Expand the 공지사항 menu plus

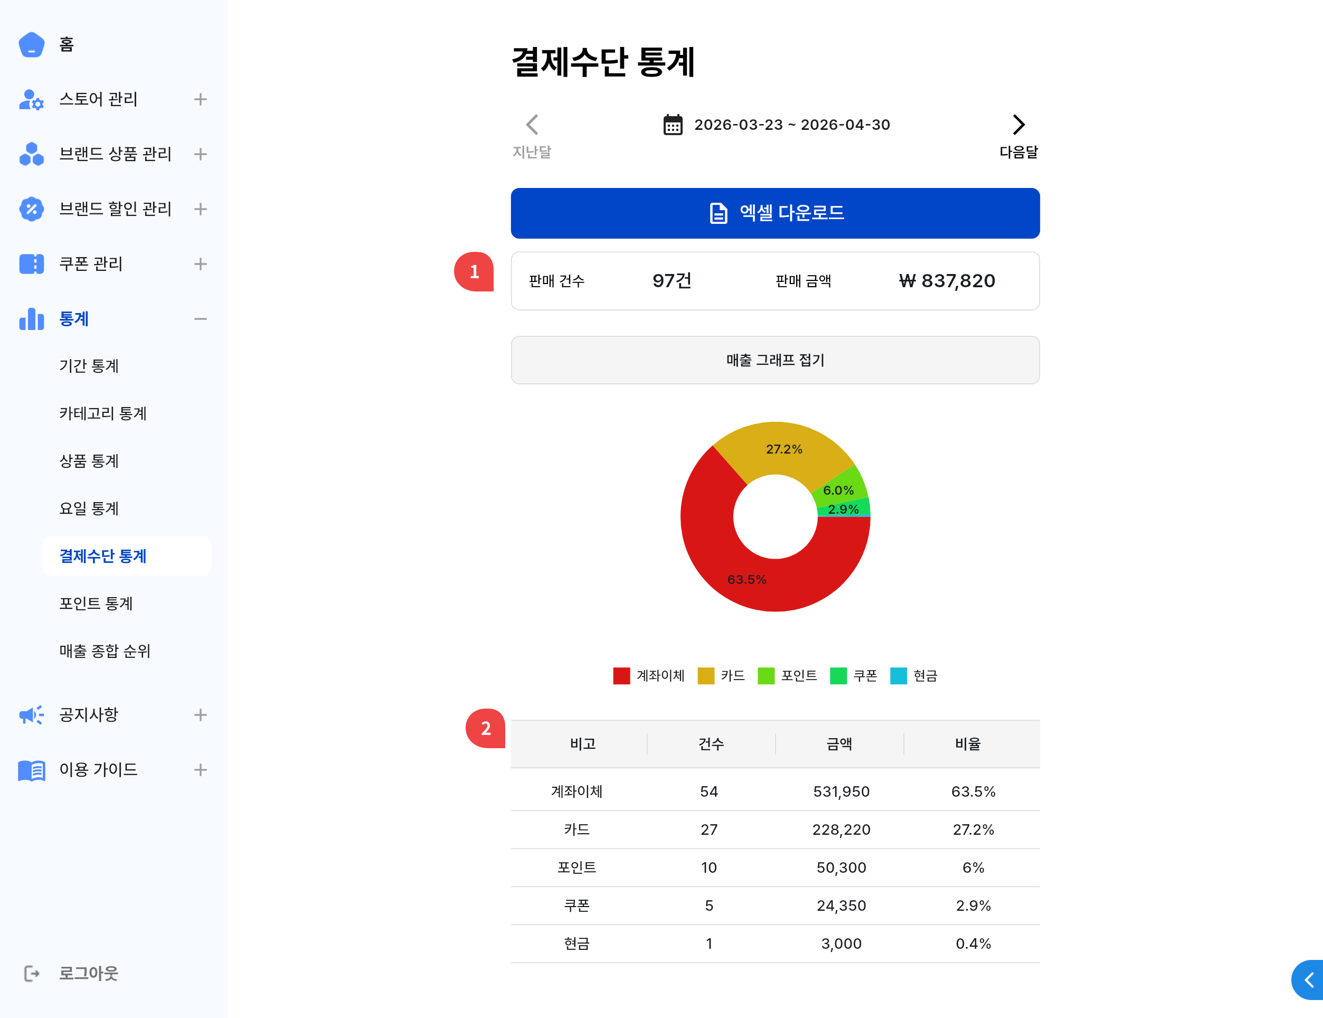pos(201,715)
